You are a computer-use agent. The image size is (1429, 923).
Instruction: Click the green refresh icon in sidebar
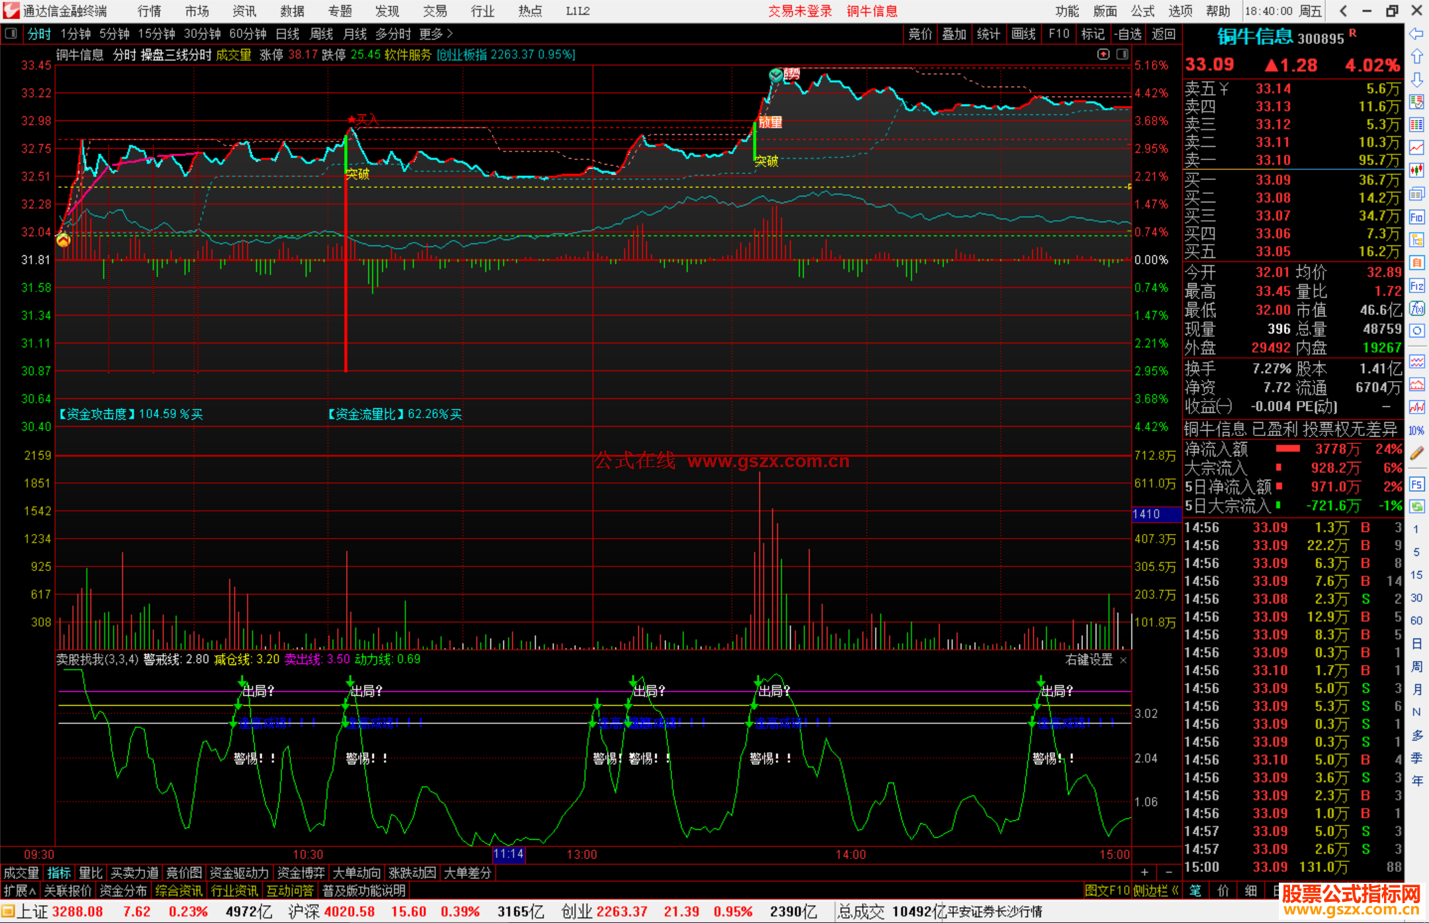tap(1416, 507)
